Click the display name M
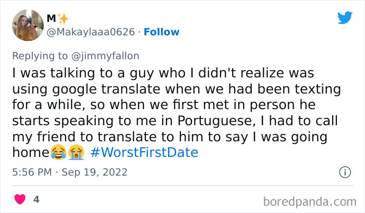The width and height of the screenshot is (365, 213). (x=51, y=19)
